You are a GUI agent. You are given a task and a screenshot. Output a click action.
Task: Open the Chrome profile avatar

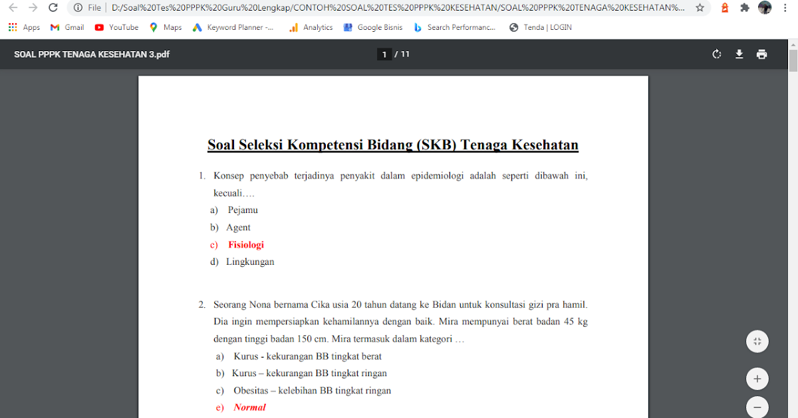765,8
